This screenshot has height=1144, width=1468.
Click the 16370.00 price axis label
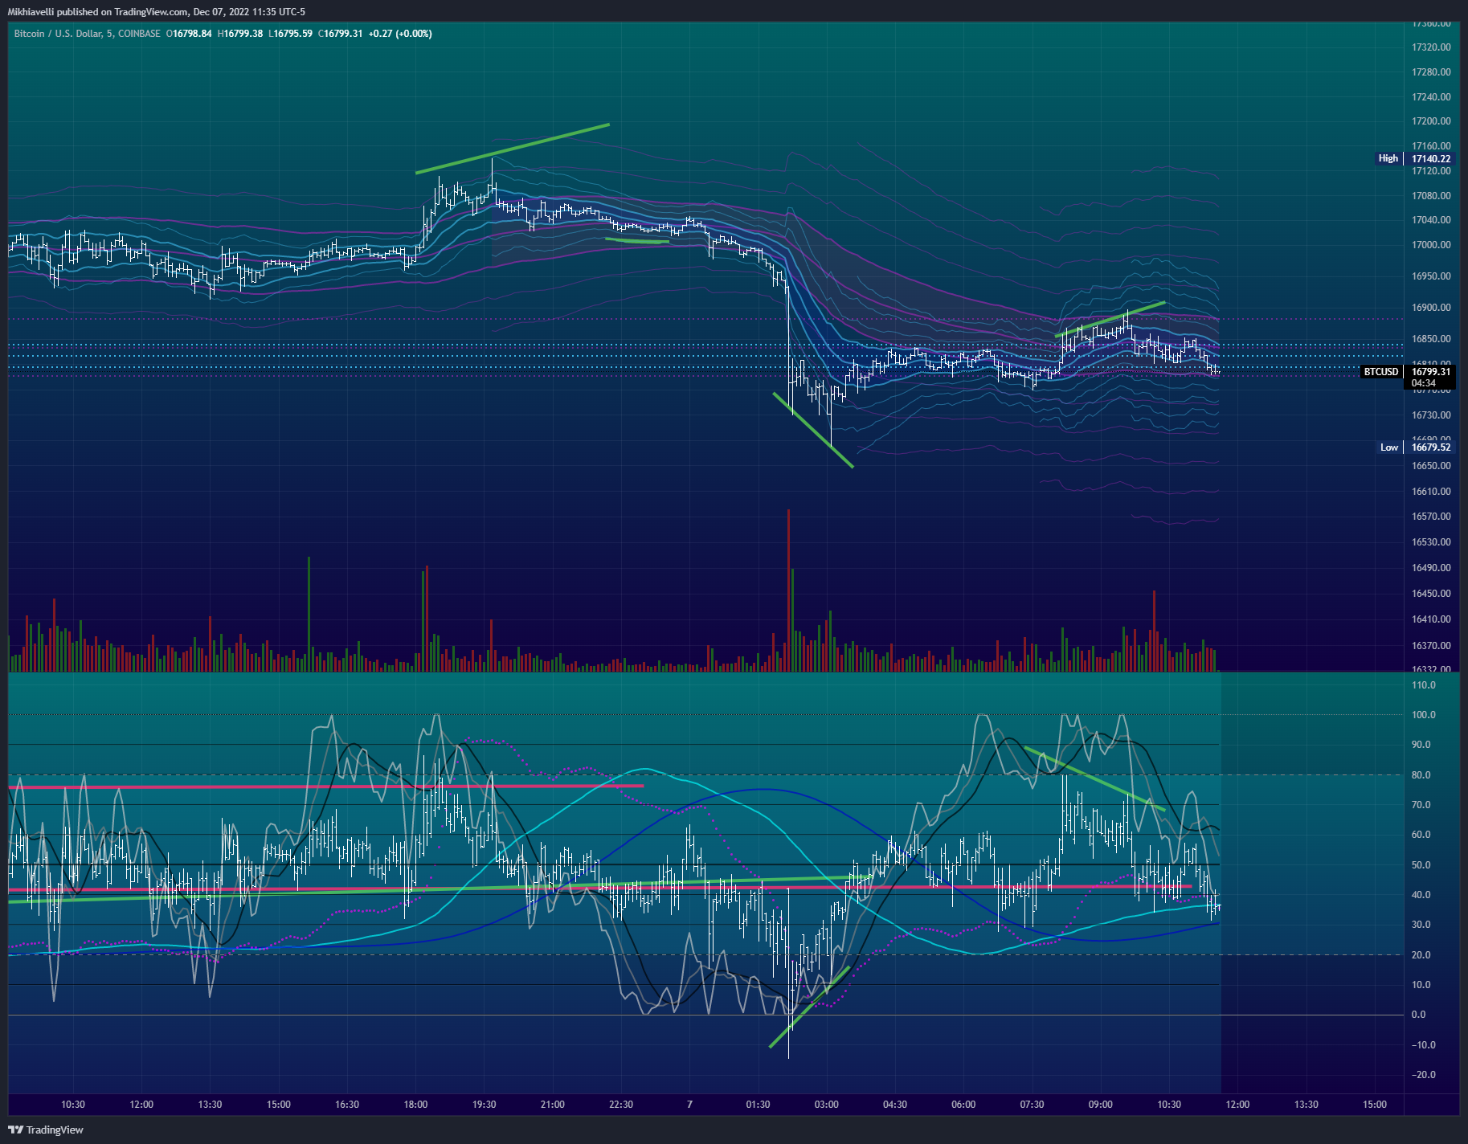(1431, 646)
